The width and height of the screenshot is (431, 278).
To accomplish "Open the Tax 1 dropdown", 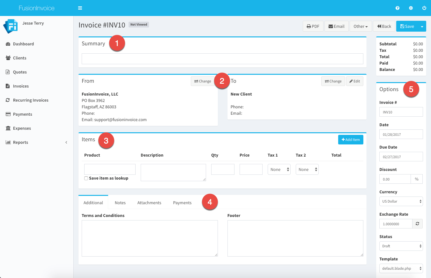I will coord(279,170).
